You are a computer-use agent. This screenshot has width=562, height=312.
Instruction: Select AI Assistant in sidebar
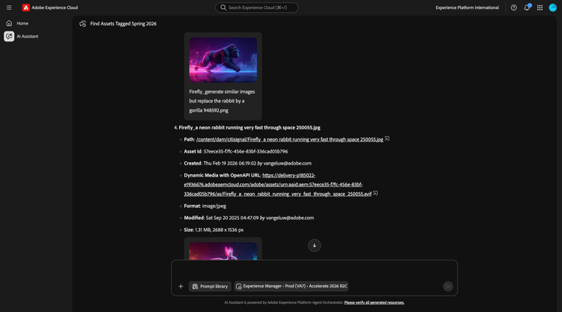point(27,36)
